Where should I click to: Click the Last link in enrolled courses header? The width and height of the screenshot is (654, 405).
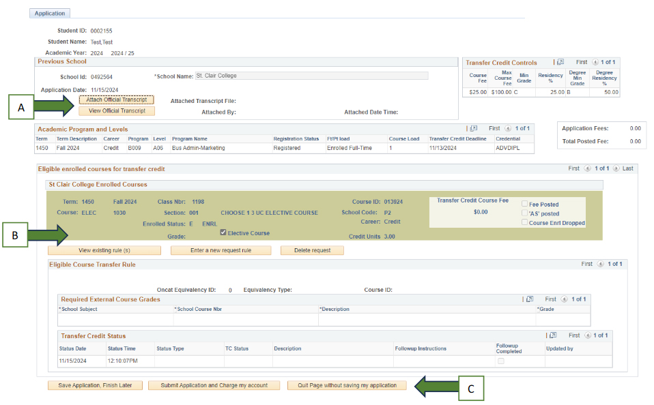point(627,168)
